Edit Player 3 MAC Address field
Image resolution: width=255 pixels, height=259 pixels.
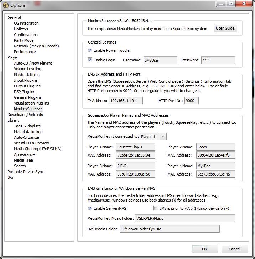(x=136, y=174)
